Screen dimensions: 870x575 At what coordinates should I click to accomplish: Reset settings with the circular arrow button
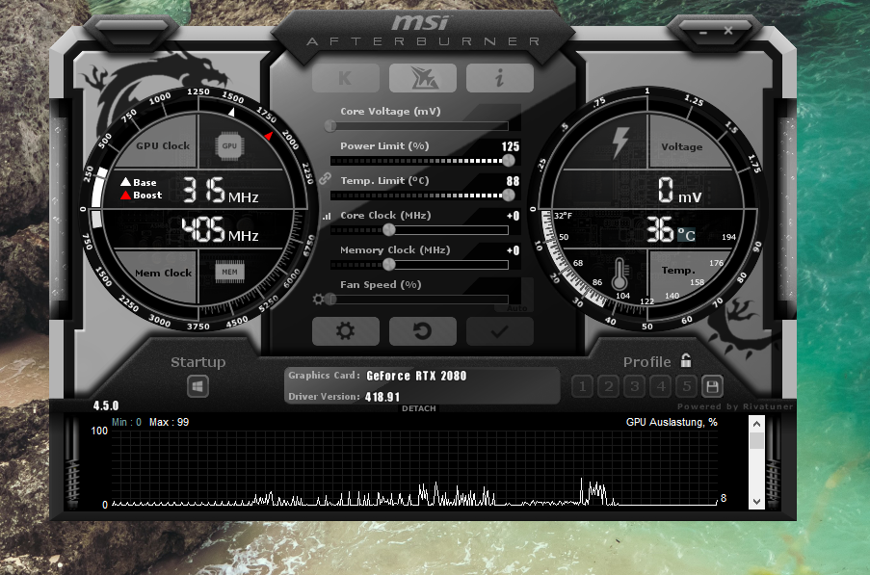(423, 331)
